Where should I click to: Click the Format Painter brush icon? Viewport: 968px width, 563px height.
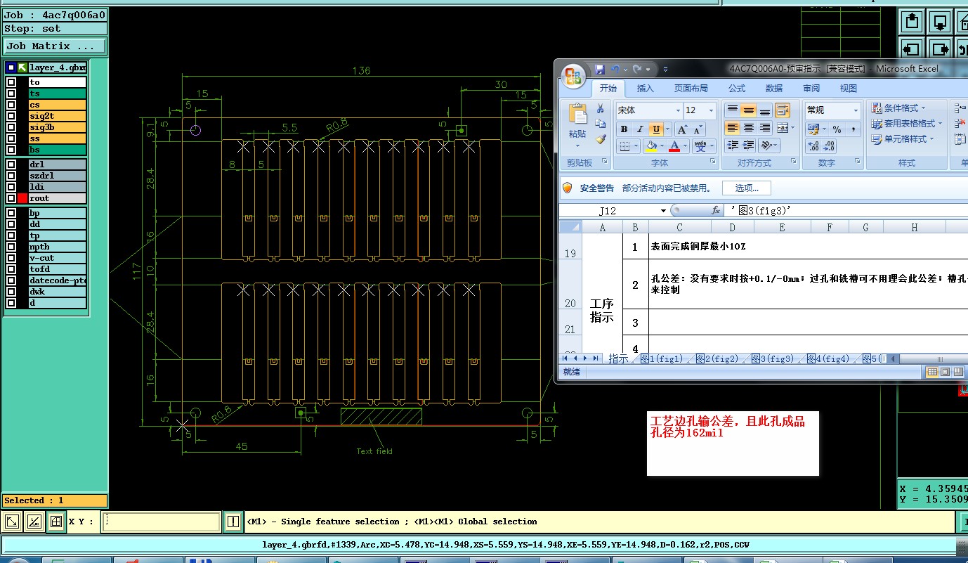tap(601, 139)
